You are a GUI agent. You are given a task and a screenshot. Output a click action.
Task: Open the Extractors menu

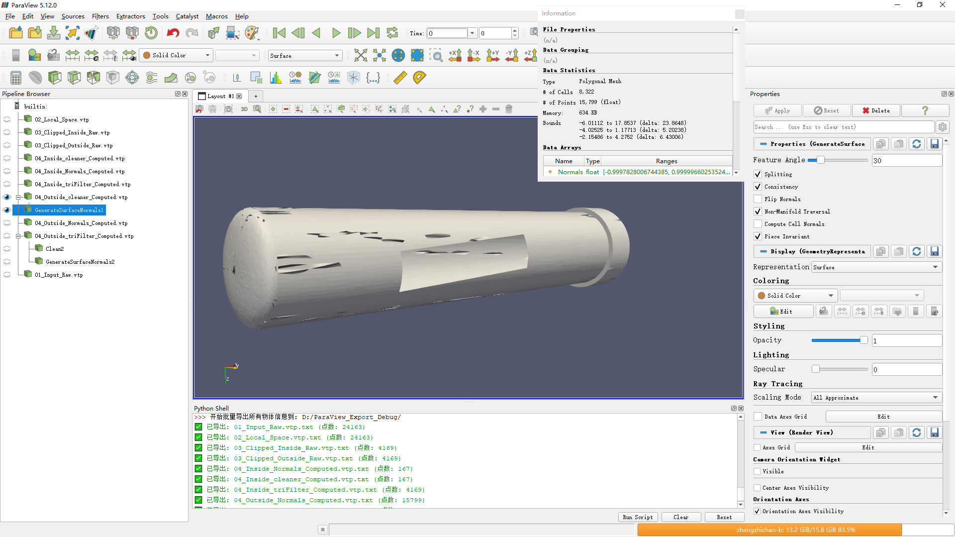pyautogui.click(x=130, y=16)
